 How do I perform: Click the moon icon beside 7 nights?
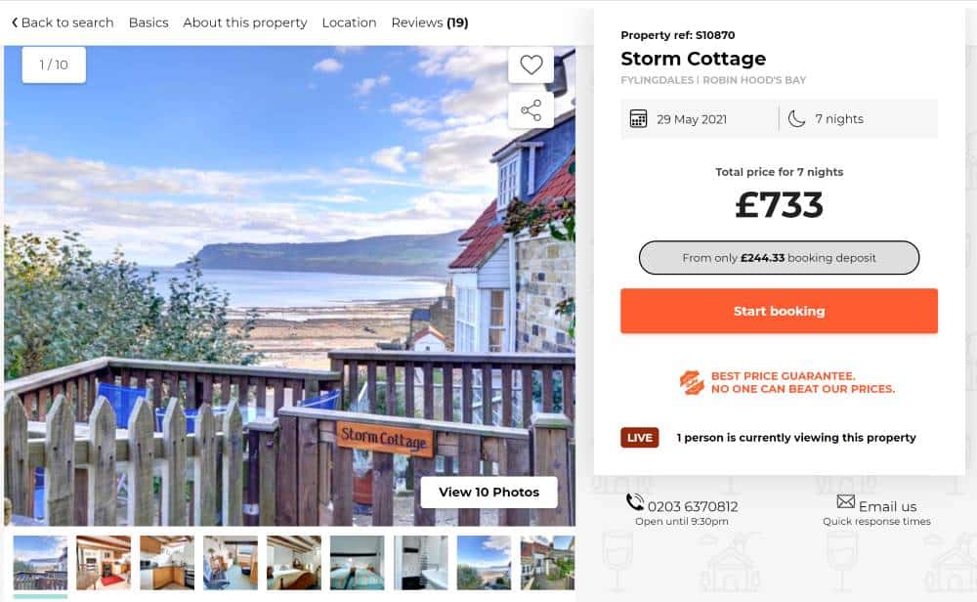click(796, 118)
